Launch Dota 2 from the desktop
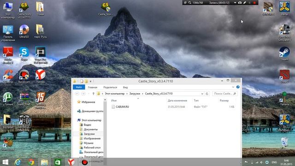This screenshot has width=295, height=166. [284, 76]
